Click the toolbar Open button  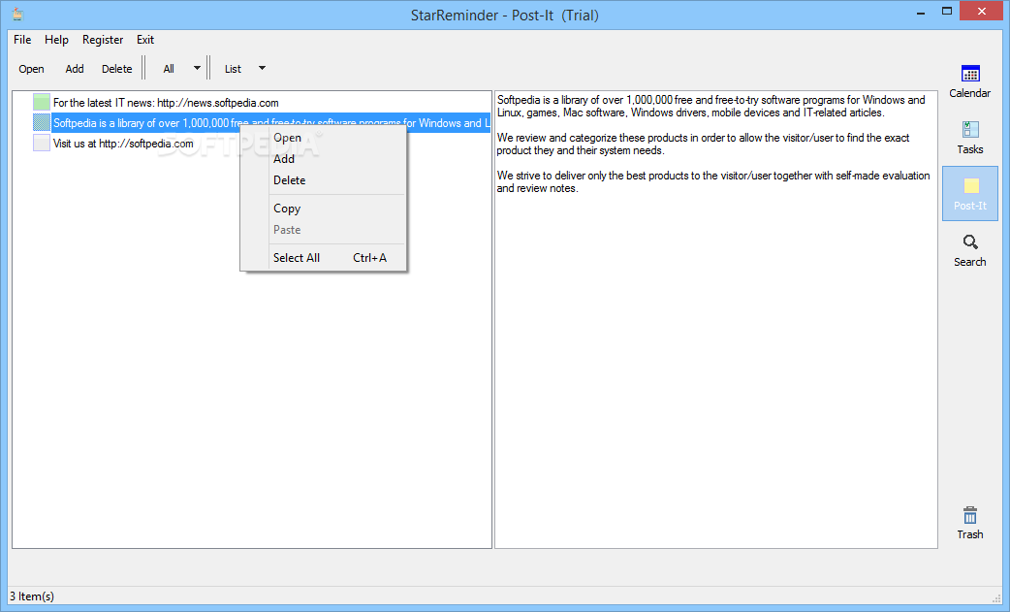(31, 68)
